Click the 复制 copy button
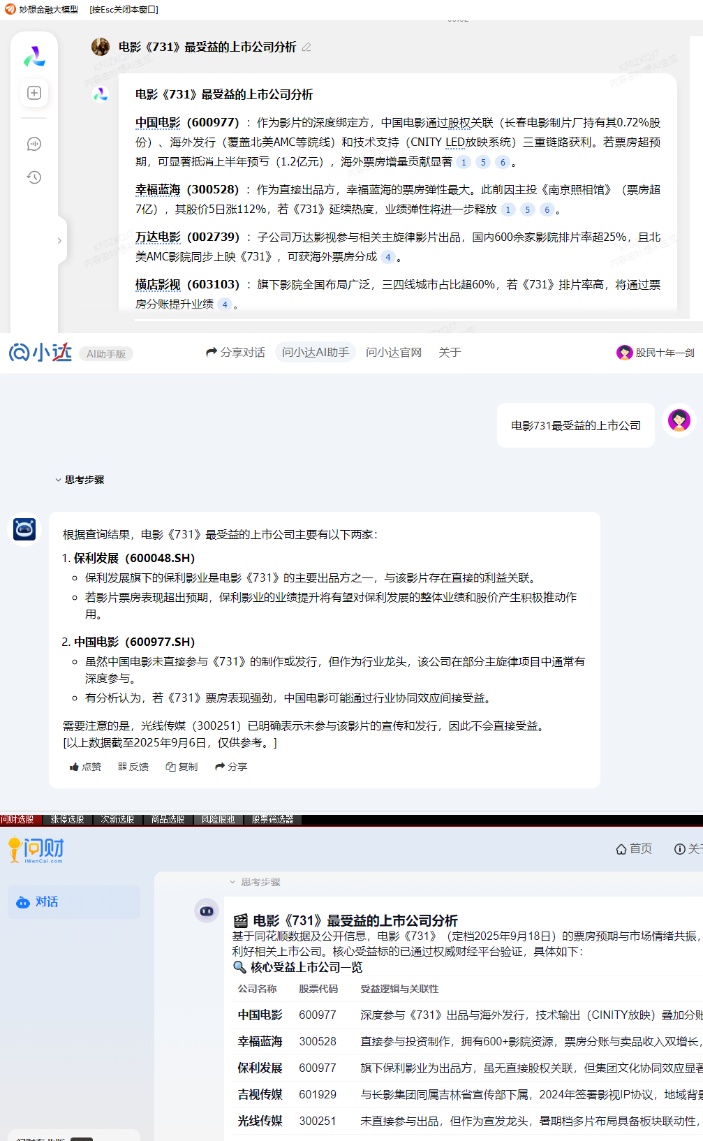The image size is (703, 1141). (x=182, y=767)
